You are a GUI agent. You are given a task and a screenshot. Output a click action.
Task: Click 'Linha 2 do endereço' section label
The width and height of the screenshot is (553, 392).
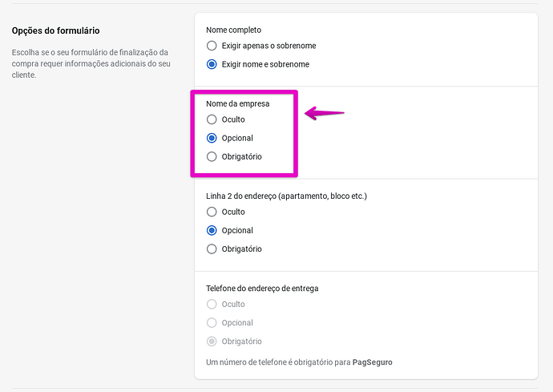point(286,196)
